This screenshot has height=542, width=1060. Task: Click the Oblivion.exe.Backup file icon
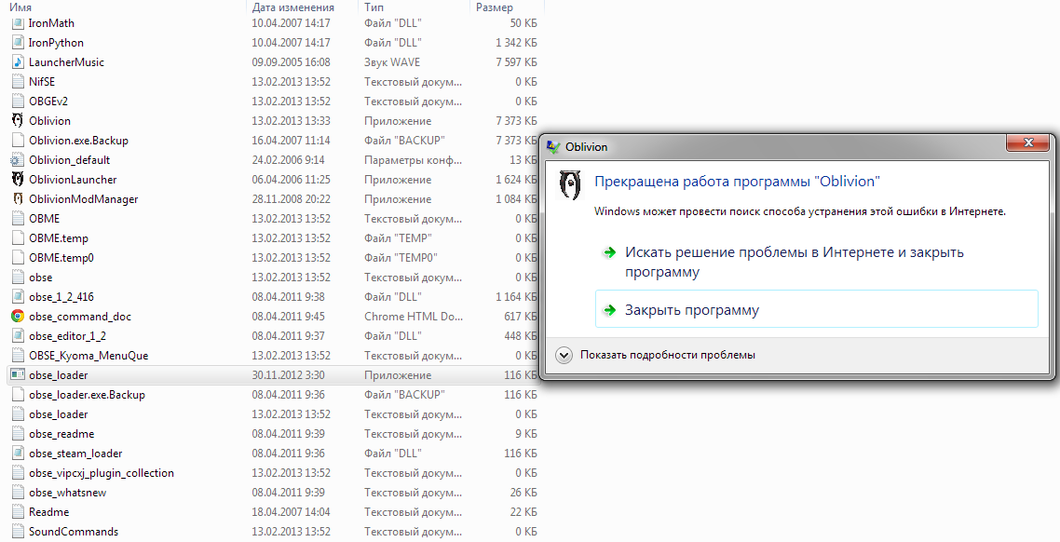coord(18,140)
